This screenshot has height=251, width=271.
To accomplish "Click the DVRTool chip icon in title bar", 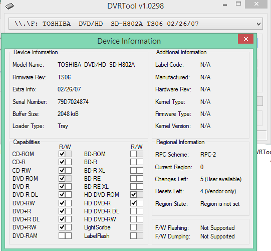I will [x=10, y=7].
